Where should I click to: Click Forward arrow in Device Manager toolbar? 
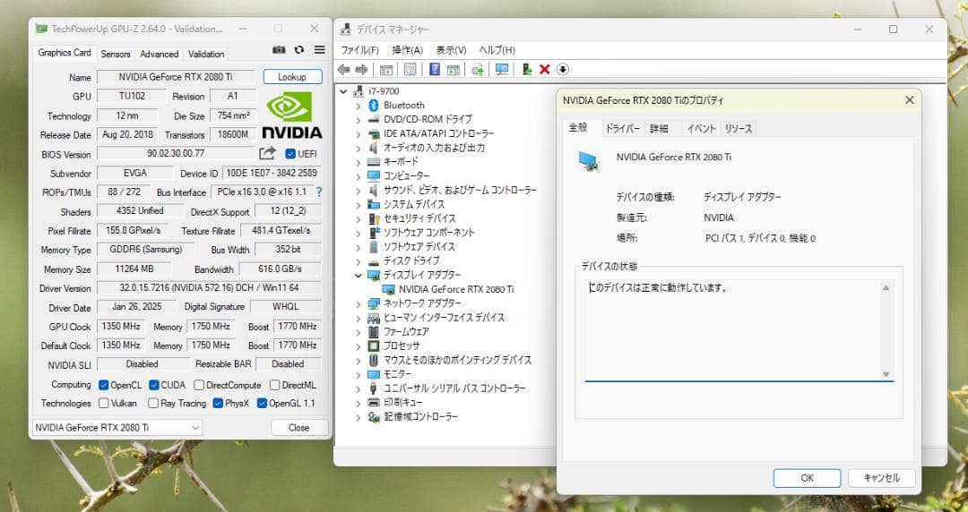362,70
